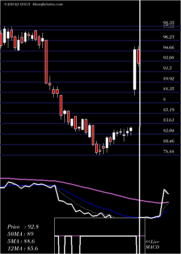181x254 pixels.
Task: Select the 93.08 price level label
Action: [x=169, y=57]
